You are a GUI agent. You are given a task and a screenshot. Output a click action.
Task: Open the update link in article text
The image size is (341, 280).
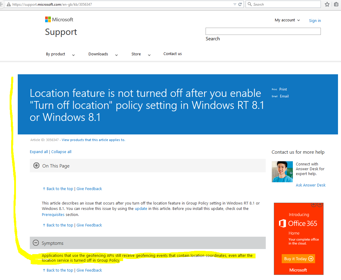pyautogui.click(x=141, y=208)
